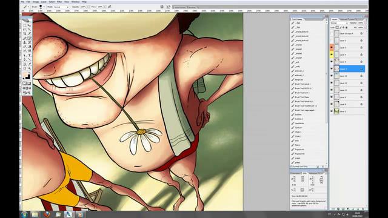Select the Lasso tool
The width and height of the screenshot is (388, 218).
point(24,30)
